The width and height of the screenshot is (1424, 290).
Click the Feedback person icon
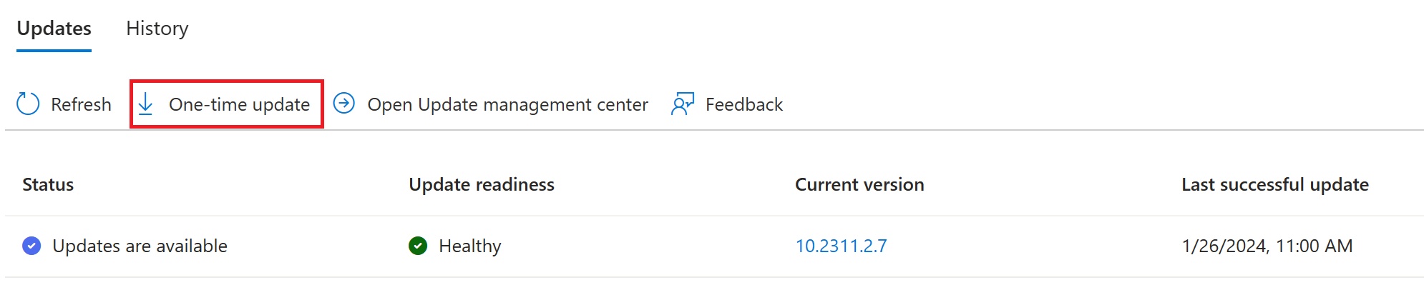(x=683, y=104)
